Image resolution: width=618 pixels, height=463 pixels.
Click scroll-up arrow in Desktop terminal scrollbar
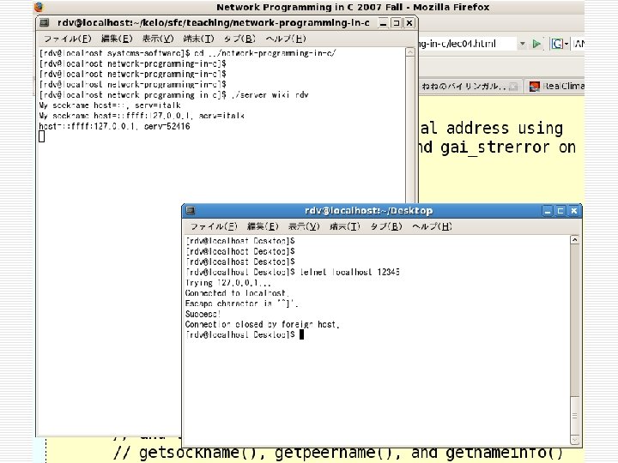[574, 240]
